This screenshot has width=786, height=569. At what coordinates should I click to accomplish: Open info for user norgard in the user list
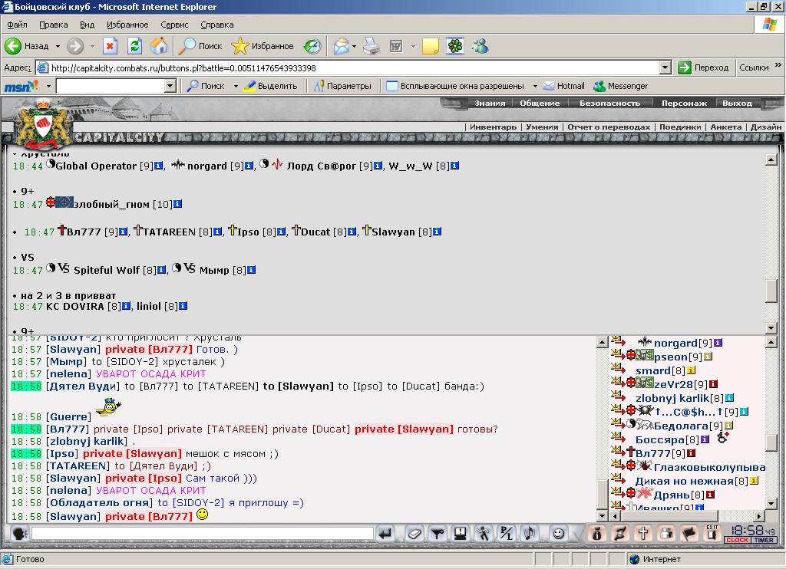click(x=718, y=343)
